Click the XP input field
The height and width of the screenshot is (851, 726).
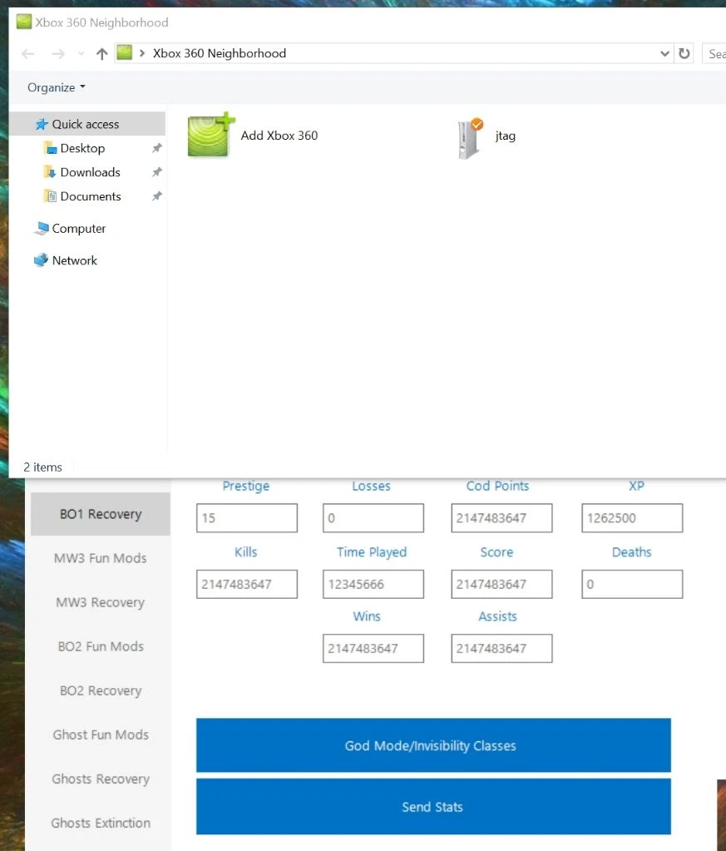pyautogui.click(x=632, y=517)
